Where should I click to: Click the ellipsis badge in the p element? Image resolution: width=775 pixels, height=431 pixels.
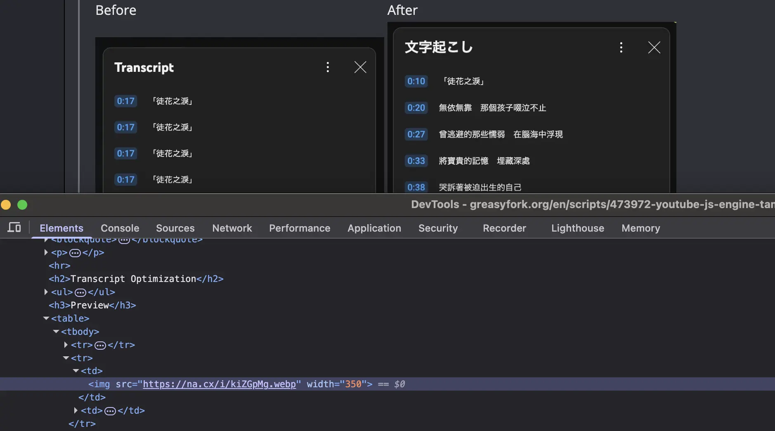click(x=75, y=253)
